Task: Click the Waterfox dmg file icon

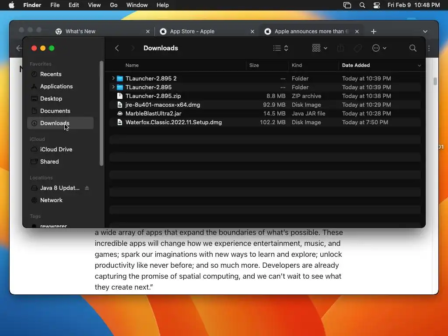Action: pyautogui.click(x=120, y=122)
